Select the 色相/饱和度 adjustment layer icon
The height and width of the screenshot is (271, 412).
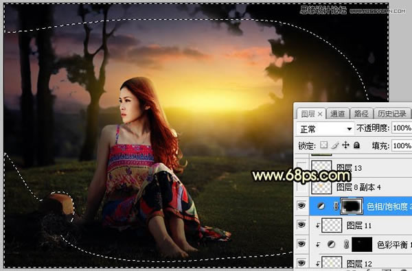[321, 207]
